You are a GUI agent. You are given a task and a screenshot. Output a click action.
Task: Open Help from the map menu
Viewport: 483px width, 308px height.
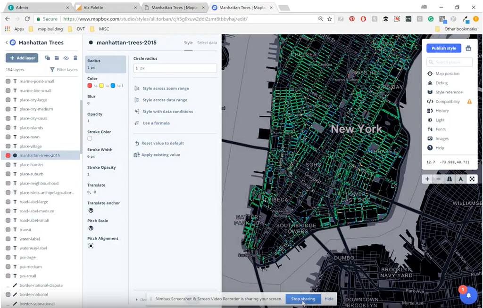pos(436,148)
